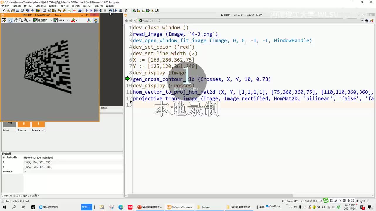Image resolution: width=376 pixels, height=211 pixels.
Task: Open the 编辑(E) menu
Action: coord(17,6)
